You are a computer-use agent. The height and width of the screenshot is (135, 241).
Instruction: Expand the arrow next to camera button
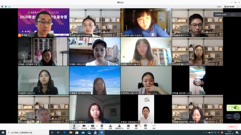88,126
